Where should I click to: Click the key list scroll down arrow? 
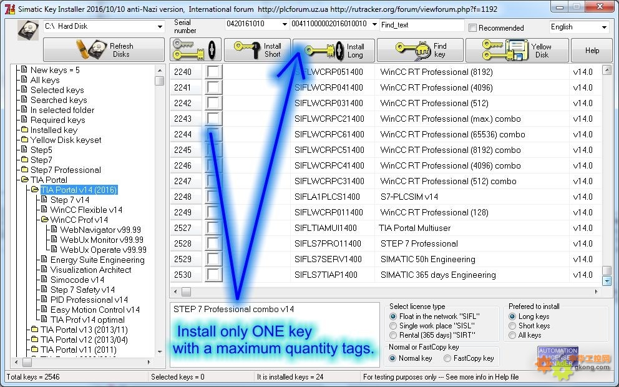607,281
